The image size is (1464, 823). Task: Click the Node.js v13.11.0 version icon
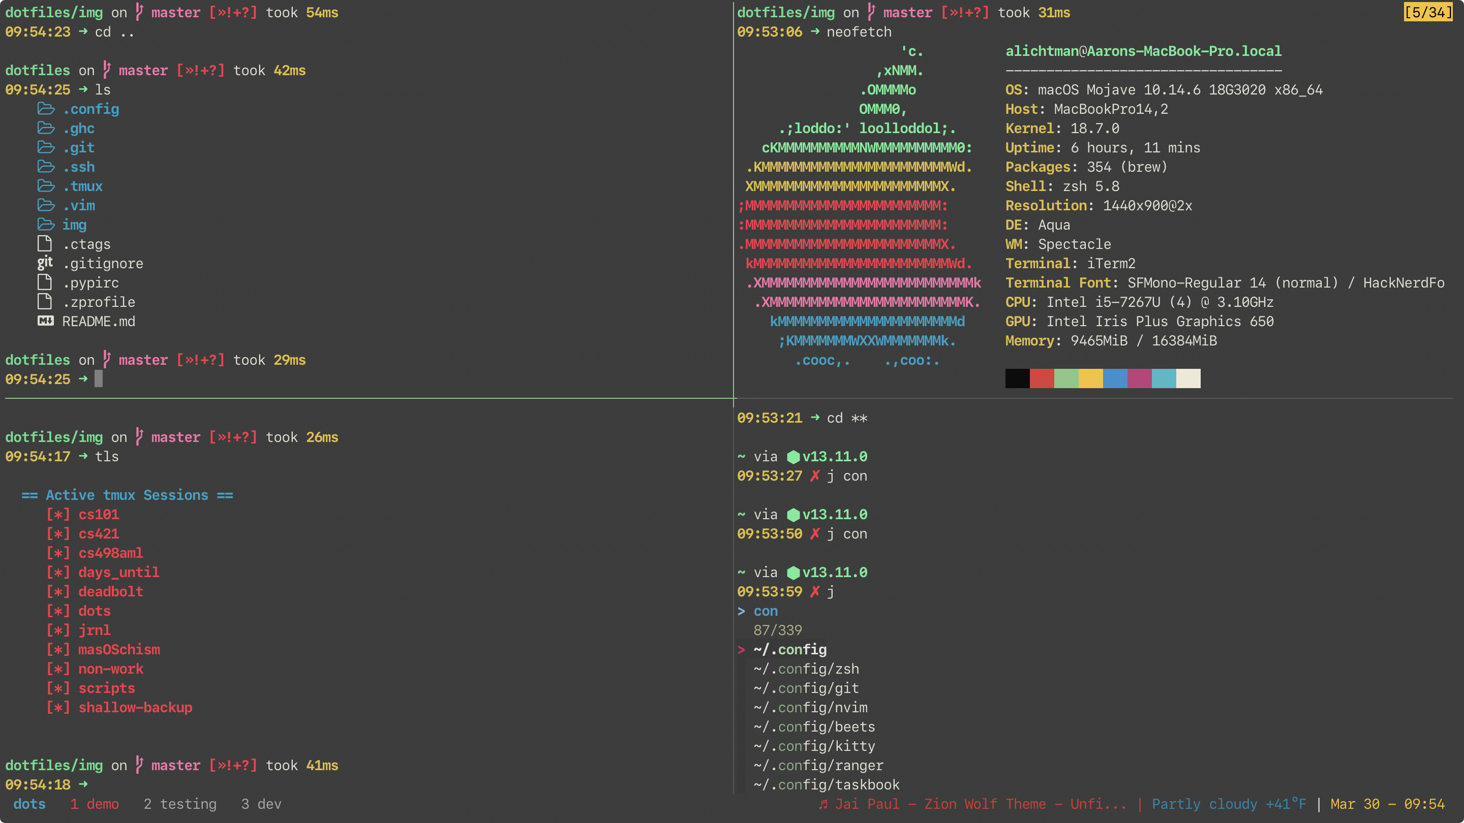[796, 456]
